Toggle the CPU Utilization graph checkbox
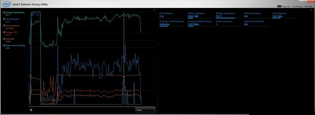The height and width of the screenshot is (115, 315). click(x=4, y=19)
